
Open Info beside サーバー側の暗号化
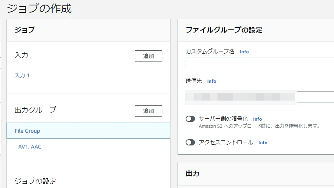pos(257,119)
